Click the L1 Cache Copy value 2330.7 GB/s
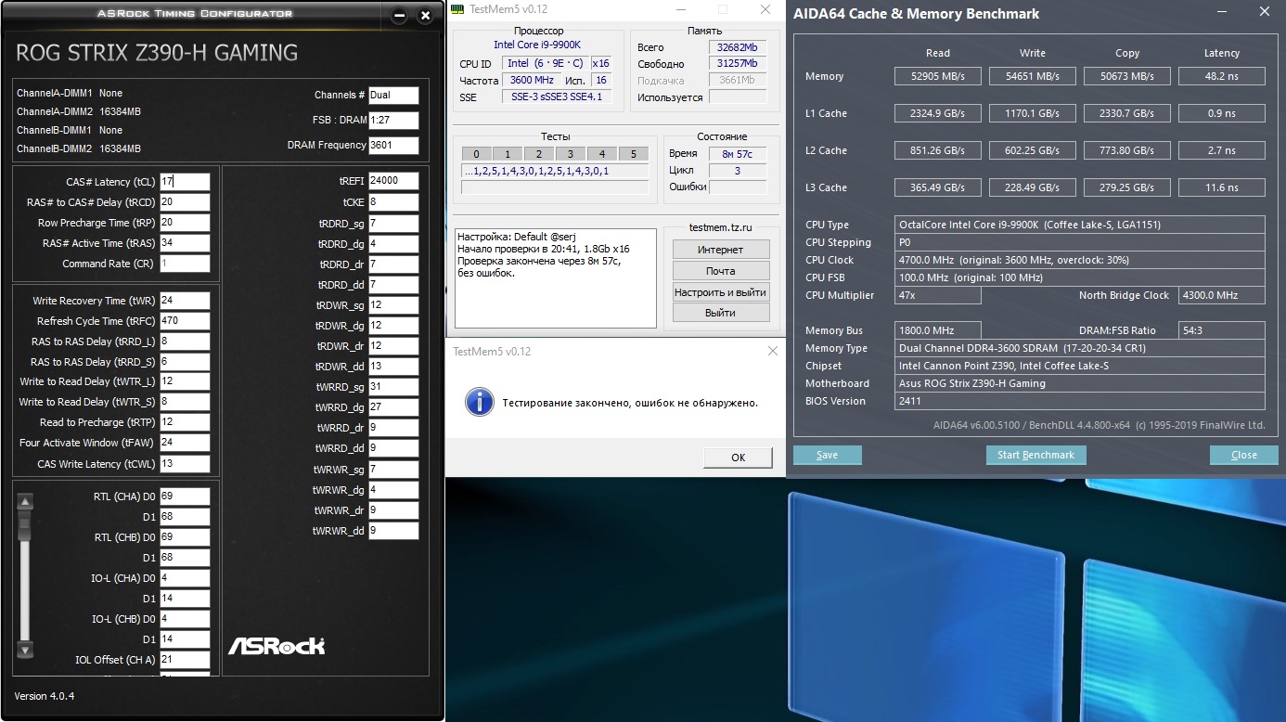Screen dimensions: 1286x722 click(x=1127, y=113)
